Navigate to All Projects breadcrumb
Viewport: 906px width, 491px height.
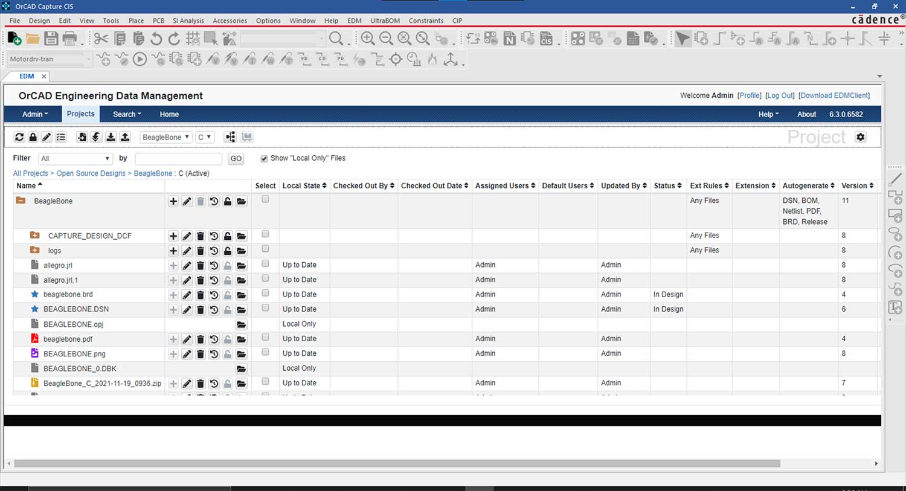pyautogui.click(x=31, y=173)
